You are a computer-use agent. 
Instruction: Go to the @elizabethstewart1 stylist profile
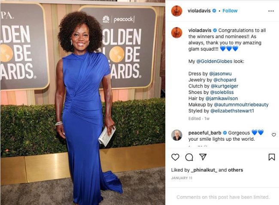tap(232, 111)
